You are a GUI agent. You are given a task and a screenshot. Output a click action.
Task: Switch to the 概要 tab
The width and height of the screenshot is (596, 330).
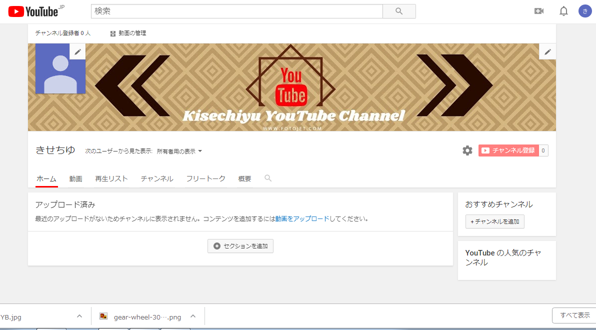point(245,178)
